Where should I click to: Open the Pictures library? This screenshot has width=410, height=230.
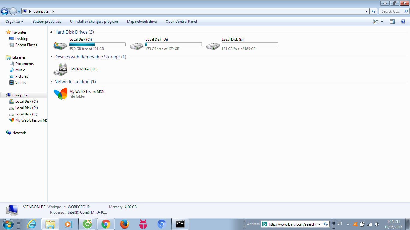[22, 76]
